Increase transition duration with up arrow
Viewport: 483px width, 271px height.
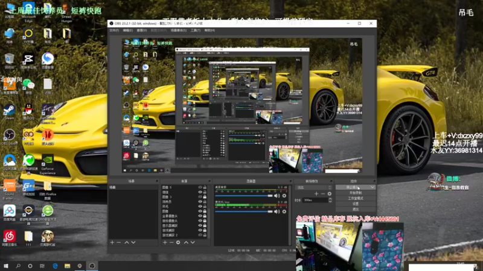pos(330,199)
